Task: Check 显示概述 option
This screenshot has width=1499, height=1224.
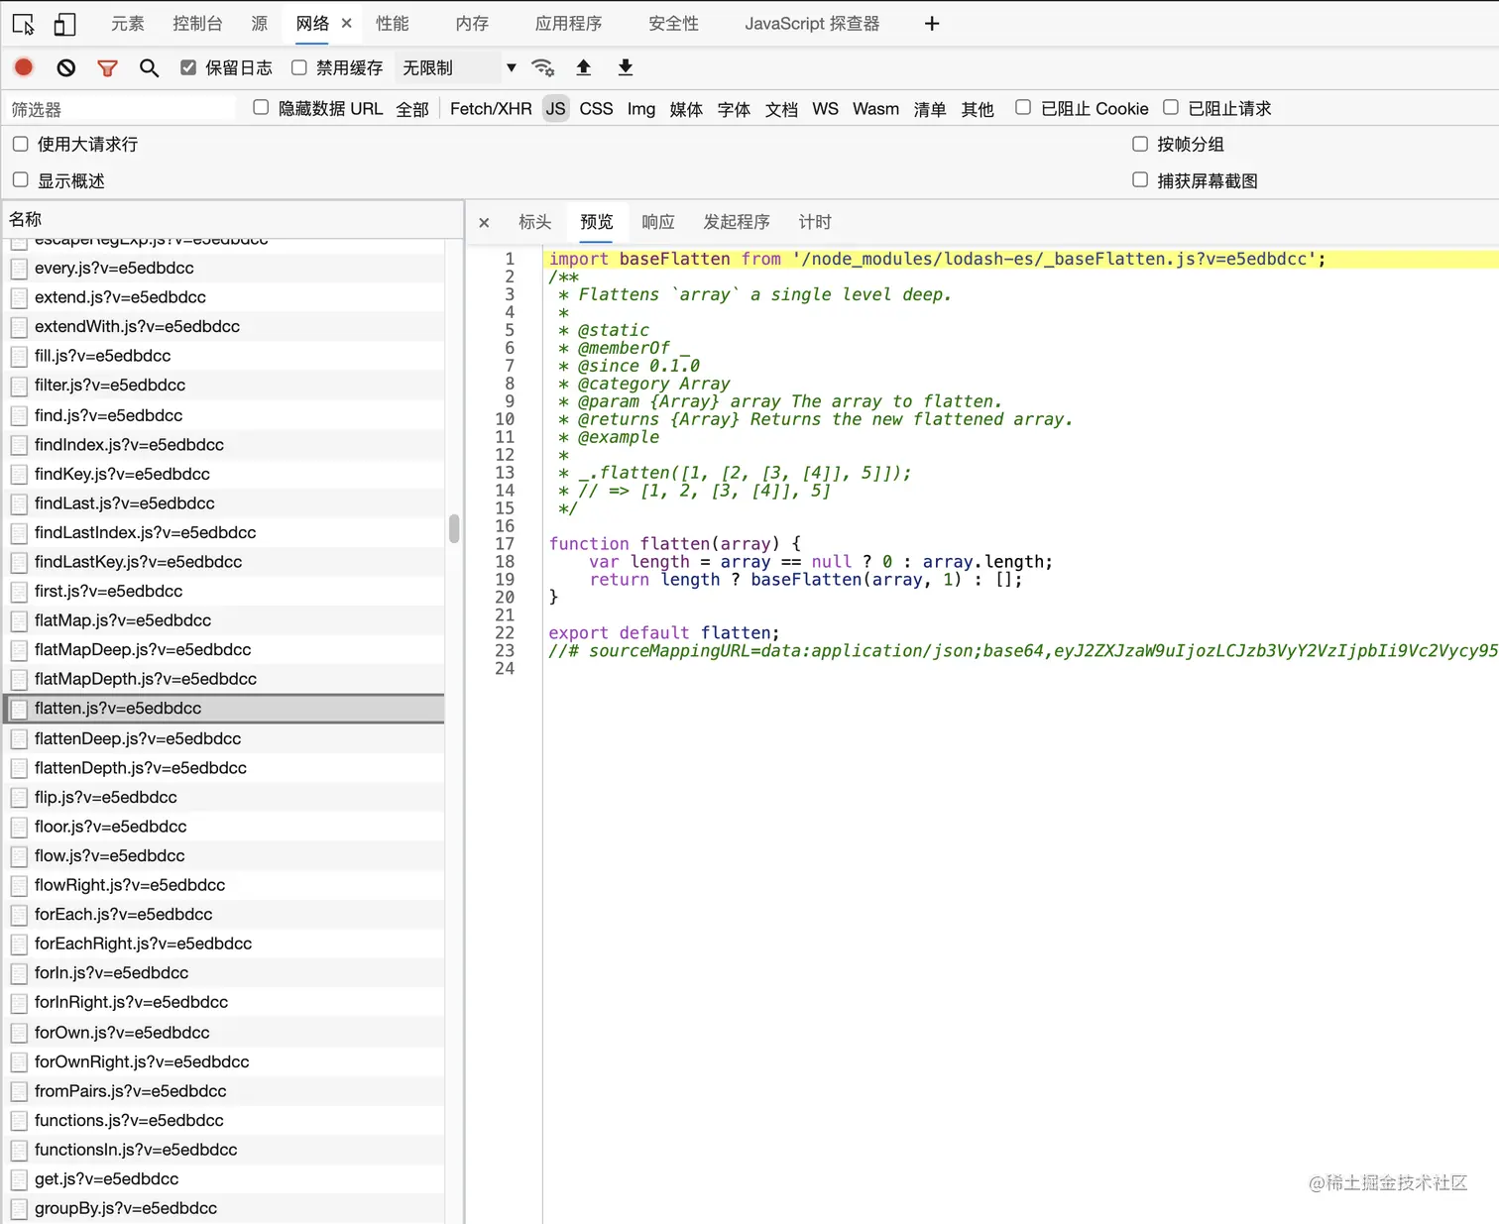Action: pos(20,179)
